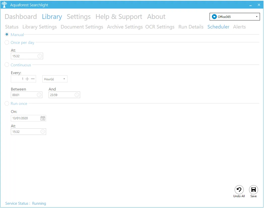Click the Run once date input field
Screen dimensions: 264x208
click(25, 118)
